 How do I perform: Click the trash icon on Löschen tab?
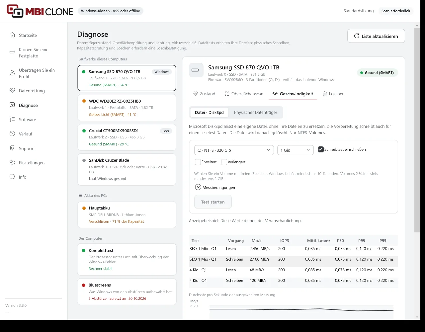tap(325, 94)
